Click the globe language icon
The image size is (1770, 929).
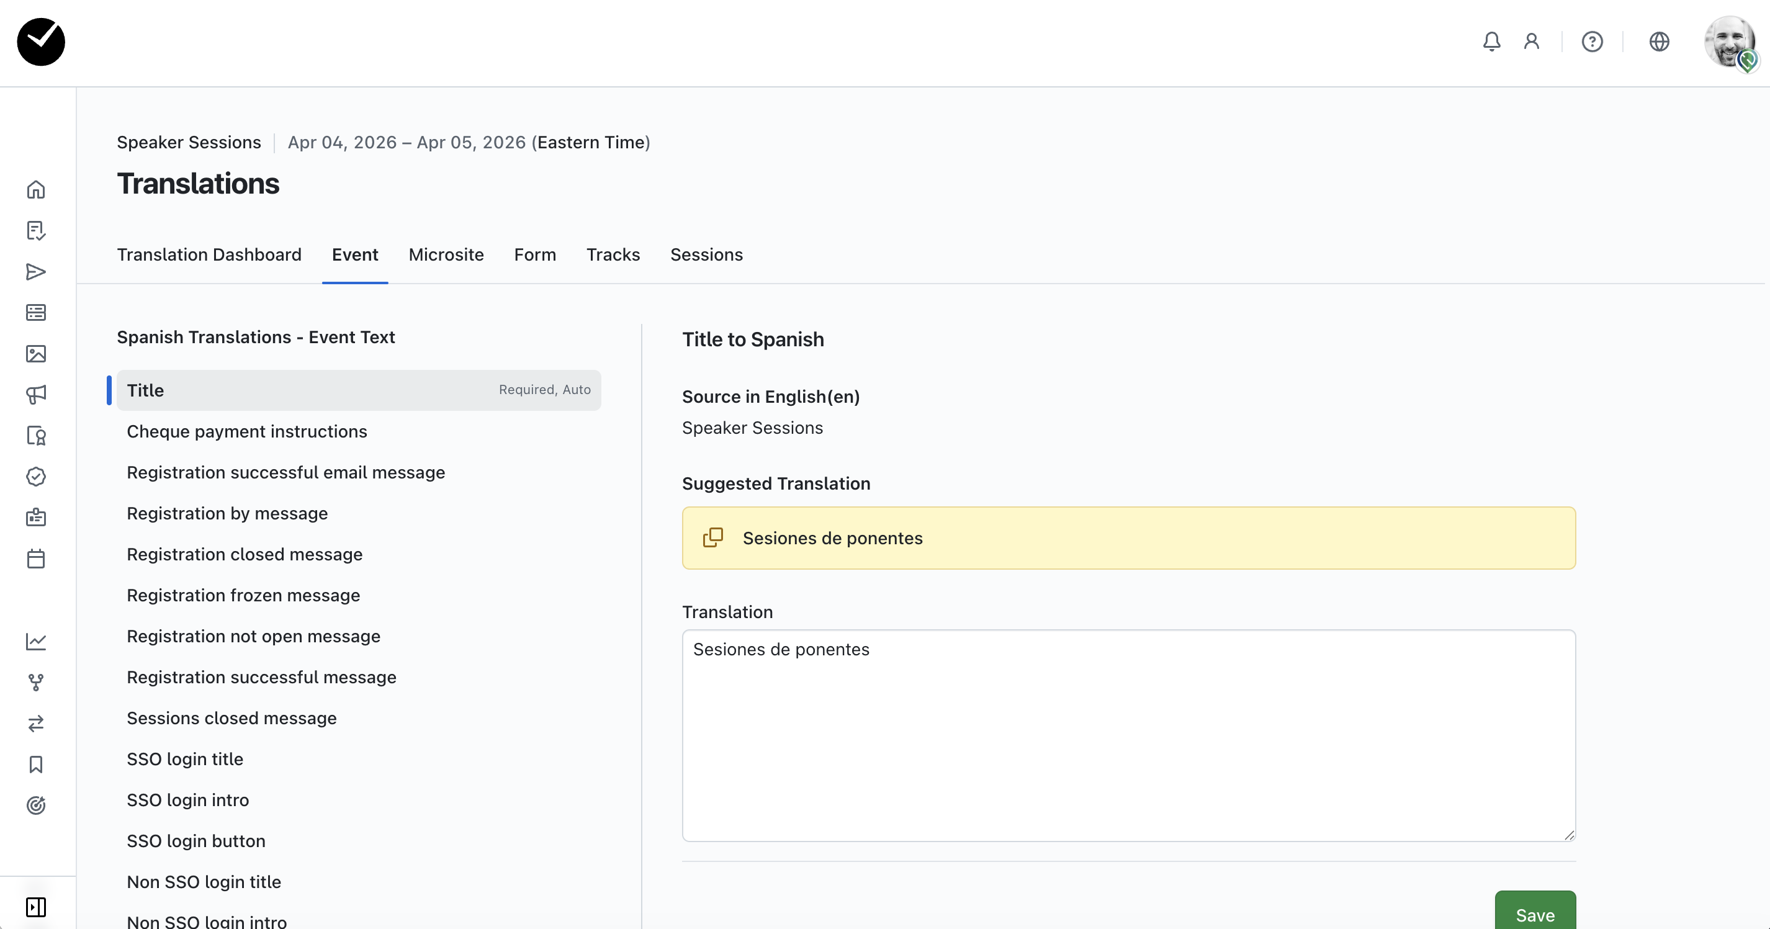point(1659,42)
